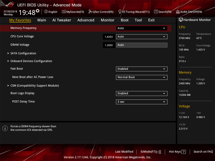Viewport: 215px width, 161px height.
Task: Click the 12.164 V reading
Action: tap(184, 117)
